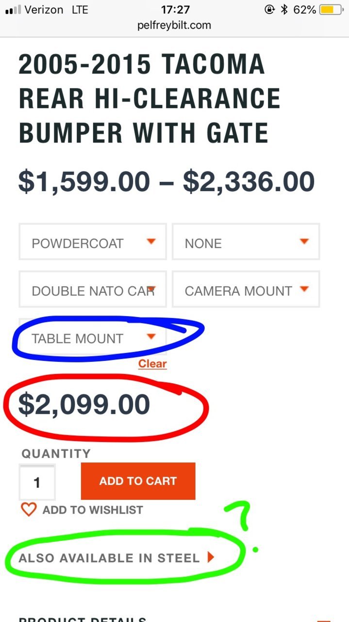Click the quantity input field

[x=37, y=482]
